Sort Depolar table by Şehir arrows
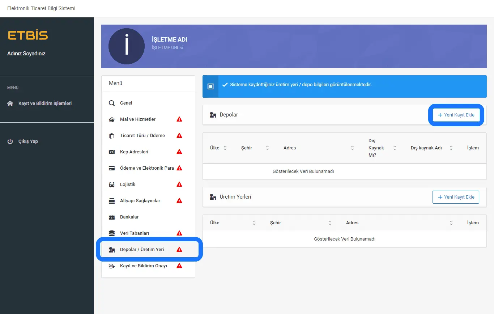This screenshot has height=314, width=494. [267, 148]
